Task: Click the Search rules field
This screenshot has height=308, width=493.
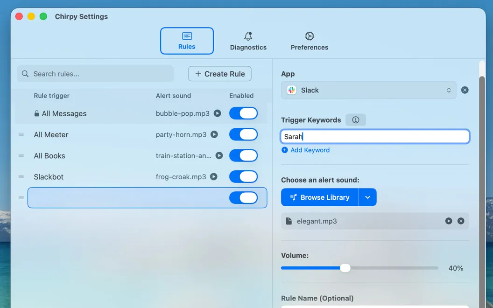Action: tap(95, 74)
